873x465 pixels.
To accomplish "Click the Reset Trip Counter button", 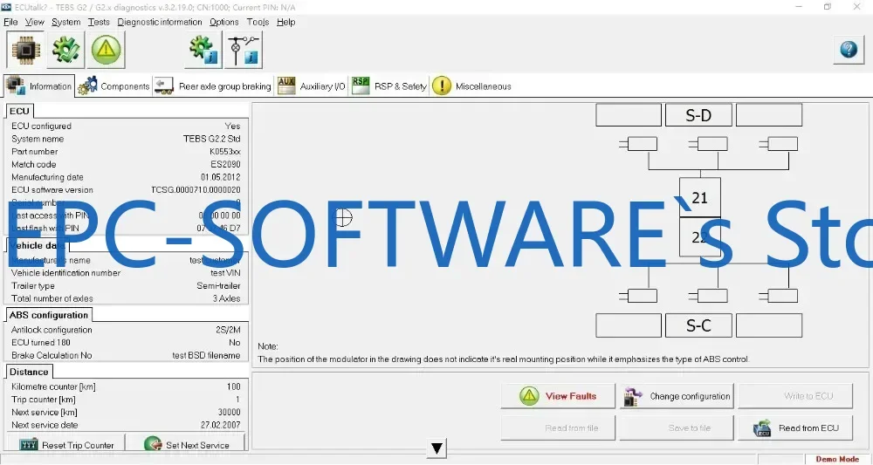I will [66, 445].
